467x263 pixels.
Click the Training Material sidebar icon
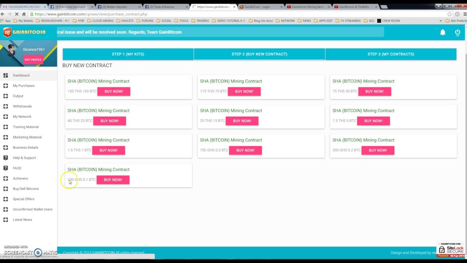tap(5, 127)
